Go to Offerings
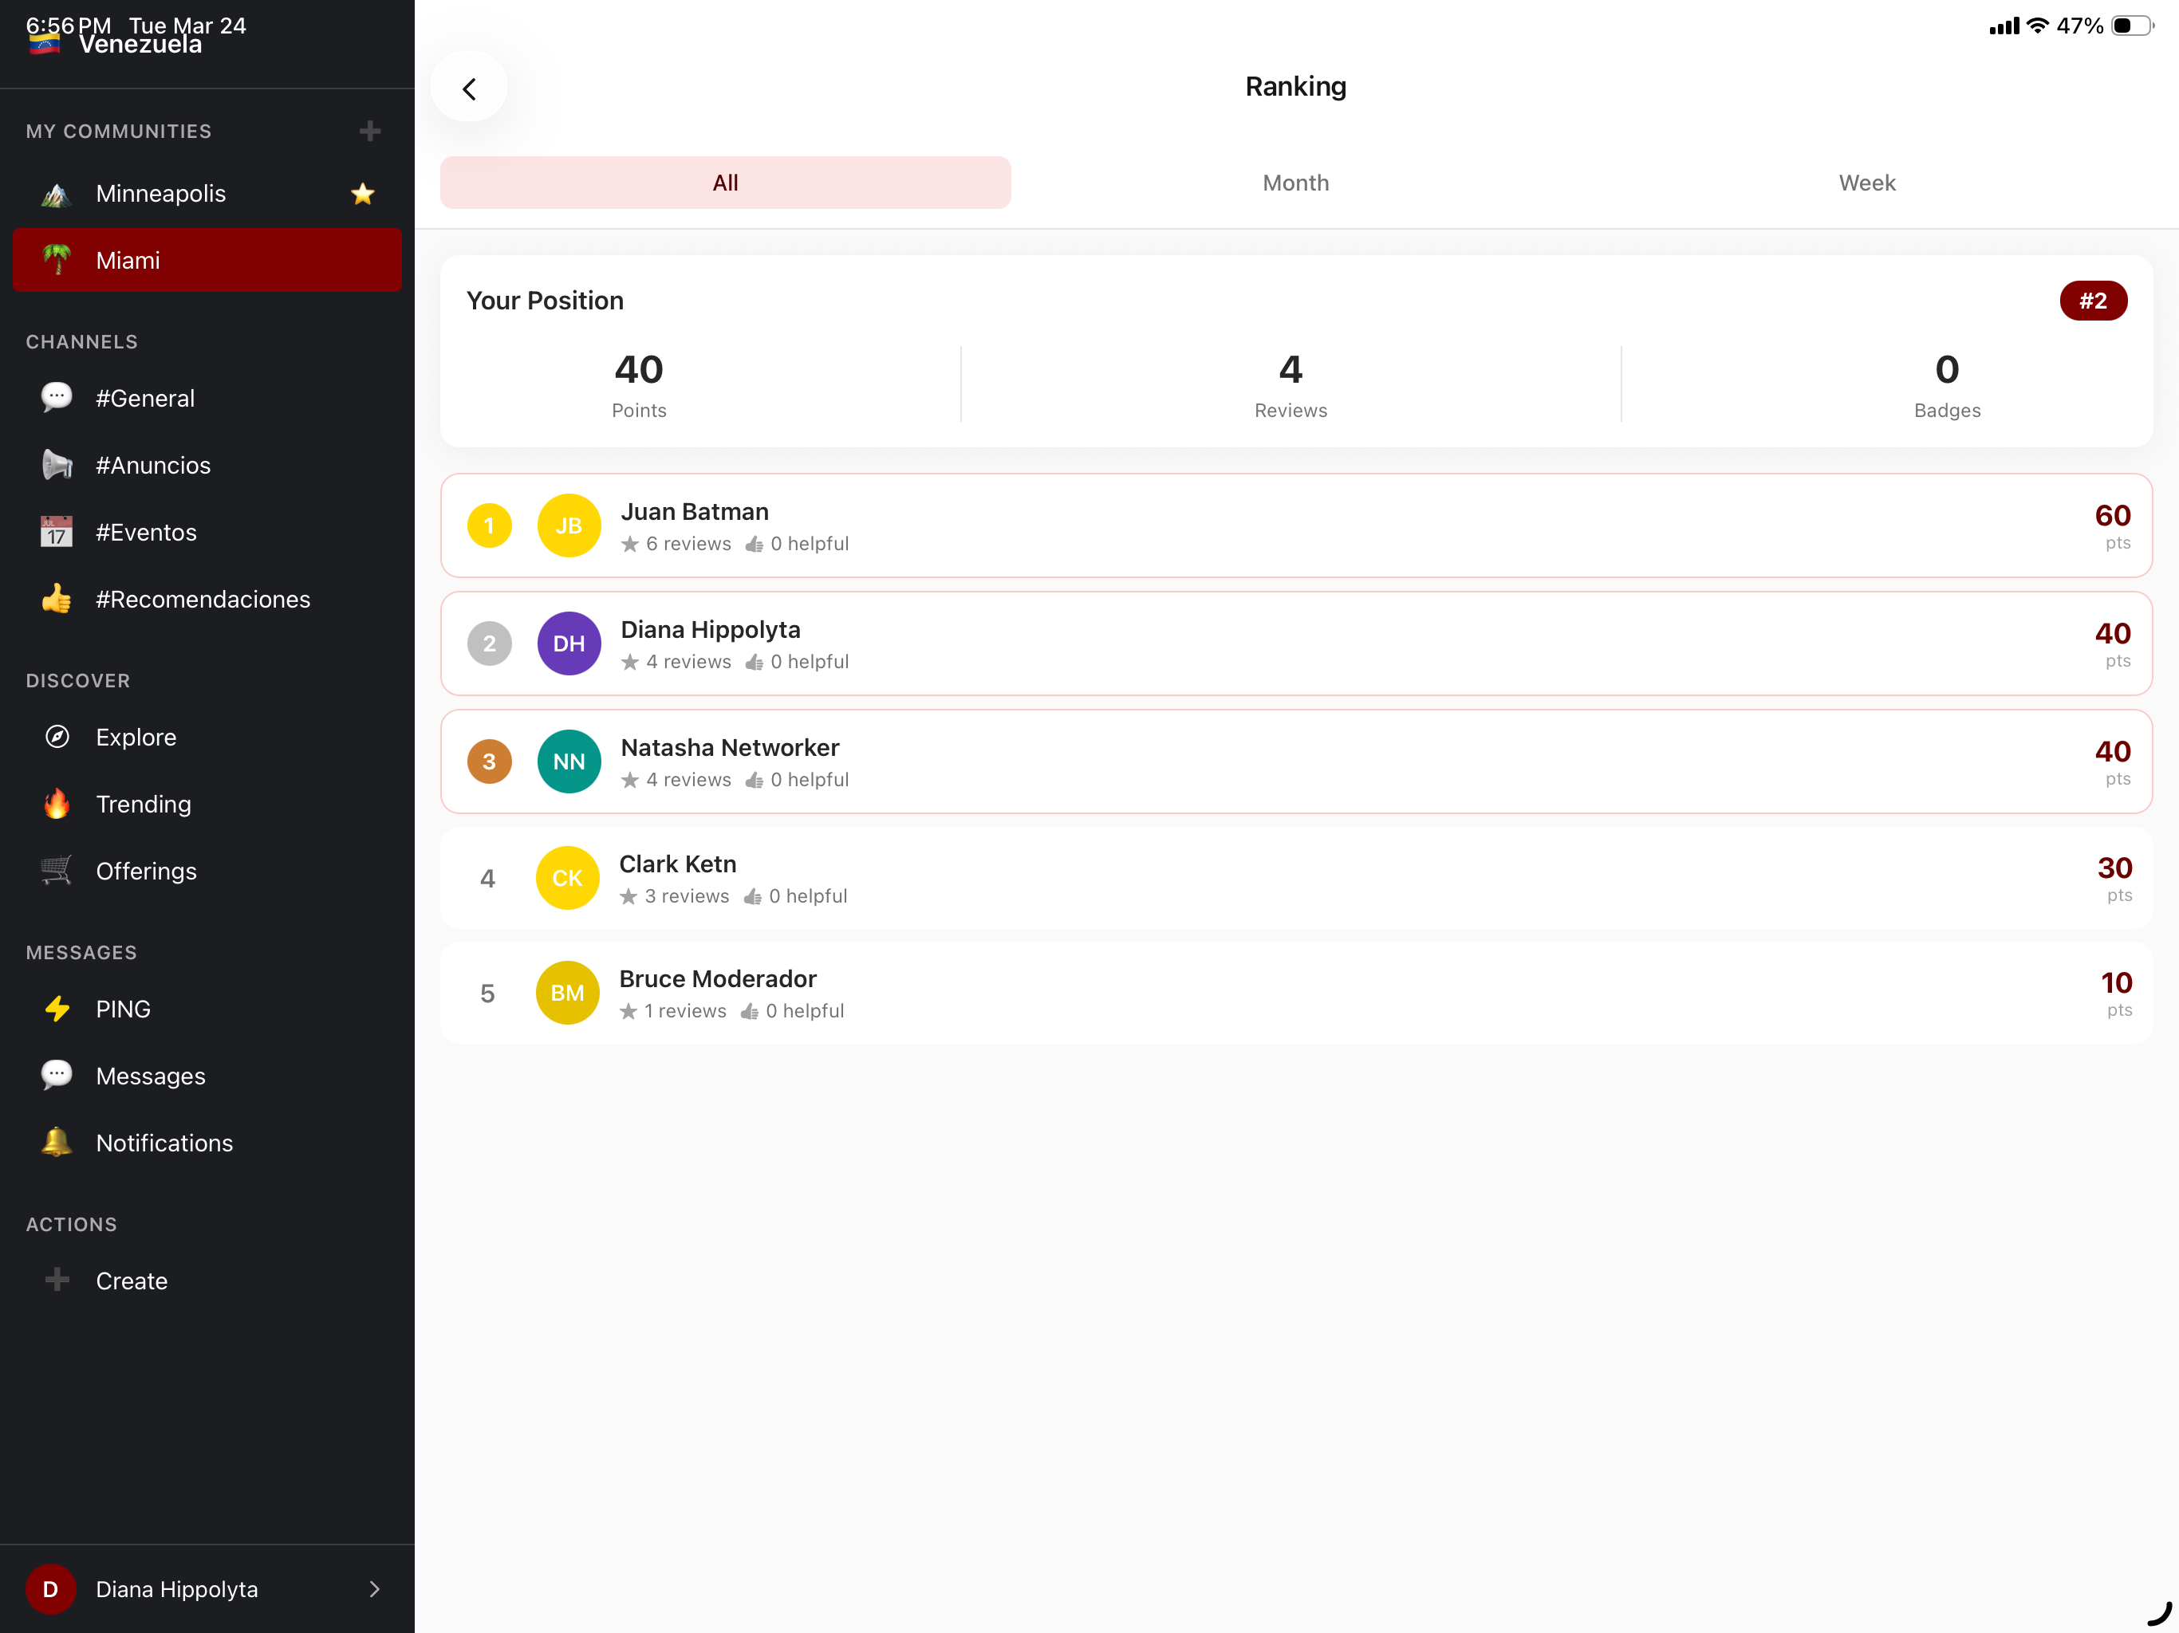 click(x=207, y=871)
